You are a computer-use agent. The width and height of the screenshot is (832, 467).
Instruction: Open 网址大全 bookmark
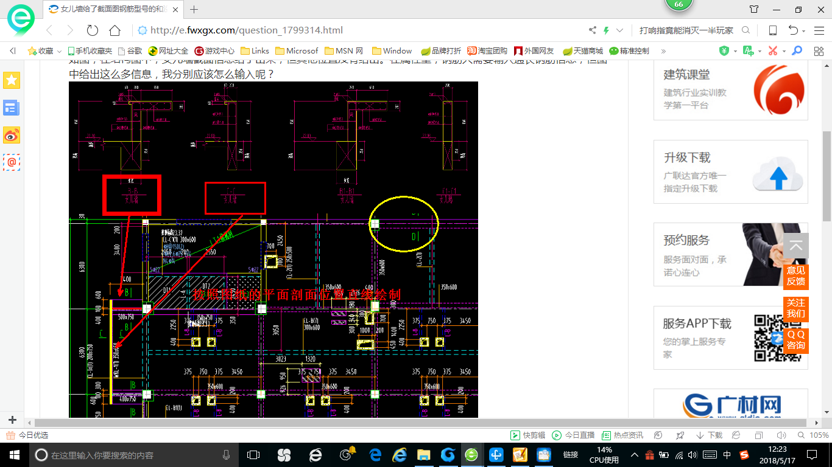(169, 51)
